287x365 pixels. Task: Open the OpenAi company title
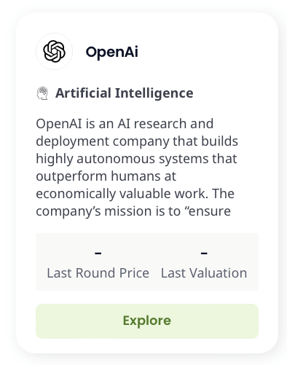pos(112,52)
